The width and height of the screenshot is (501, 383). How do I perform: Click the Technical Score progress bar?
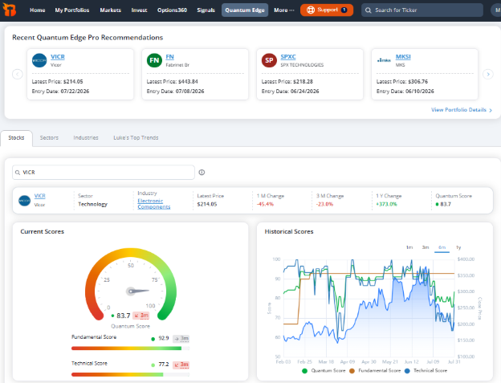[130, 374]
